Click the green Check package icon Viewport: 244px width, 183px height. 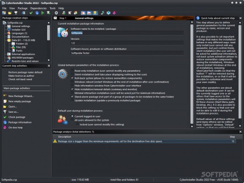point(5,117)
